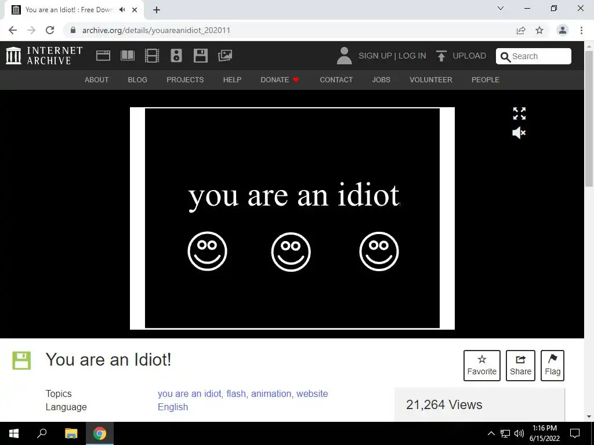Click the page vertical scrollbar thumb
594x445 pixels.
[x=589, y=118]
